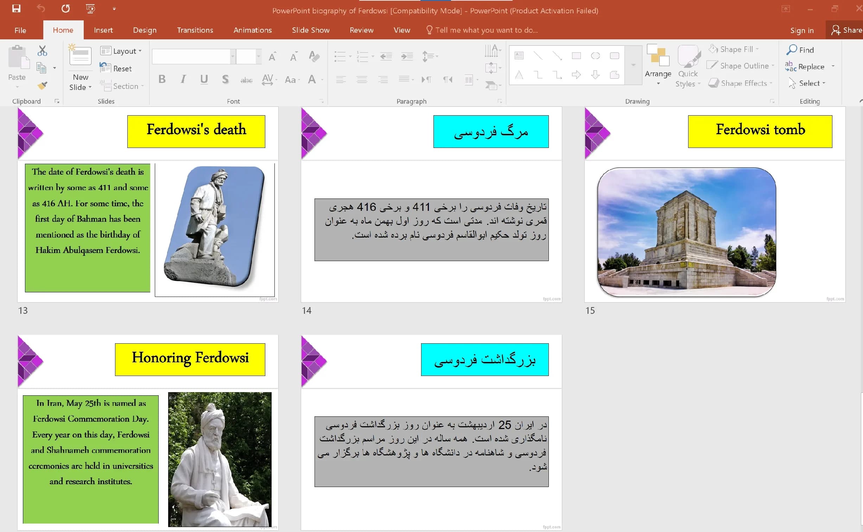Select the right arrow shape in the gallery
Image resolution: width=863 pixels, height=532 pixels.
coord(576,74)
